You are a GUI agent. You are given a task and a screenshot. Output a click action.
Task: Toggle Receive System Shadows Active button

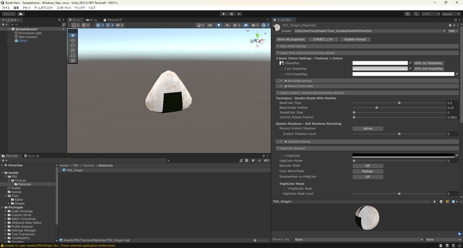point(368,129)
